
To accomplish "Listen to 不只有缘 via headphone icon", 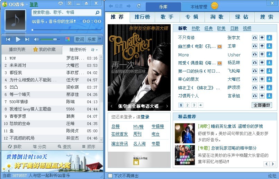I will click(x=254, y=38).
